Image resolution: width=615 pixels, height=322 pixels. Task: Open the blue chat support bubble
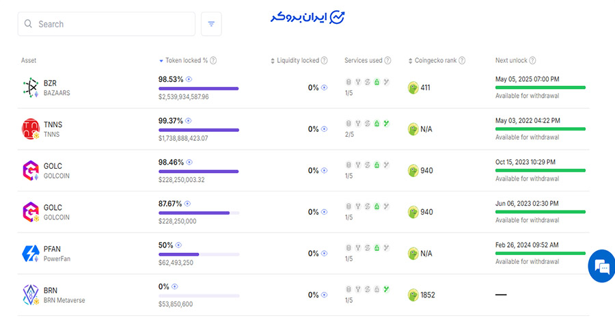point(601,267)
